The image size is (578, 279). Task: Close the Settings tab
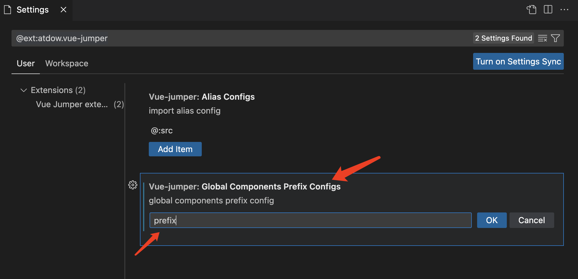click(x=63, y=10)
